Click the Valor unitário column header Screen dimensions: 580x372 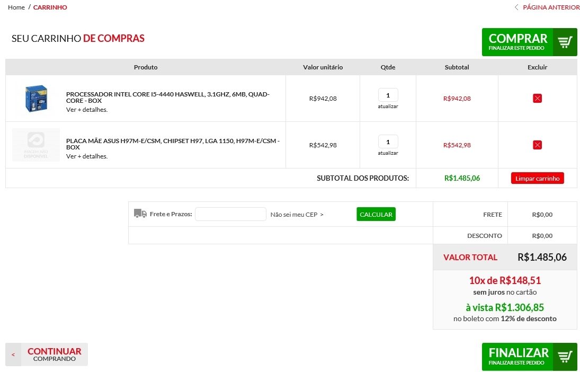323,67
